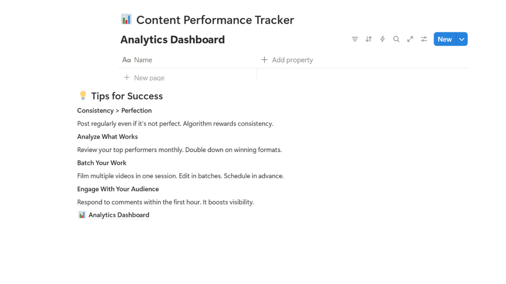Add a row with New page
506x284 pixels.
149,78
